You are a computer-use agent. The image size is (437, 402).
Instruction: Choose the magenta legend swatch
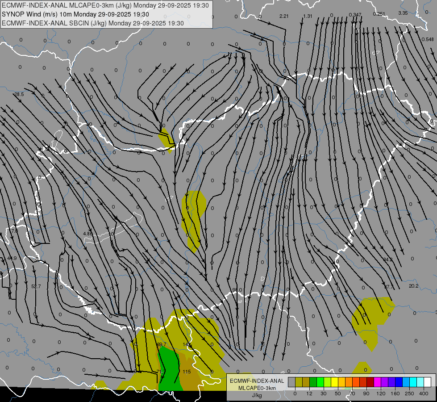tap(377, 382)
